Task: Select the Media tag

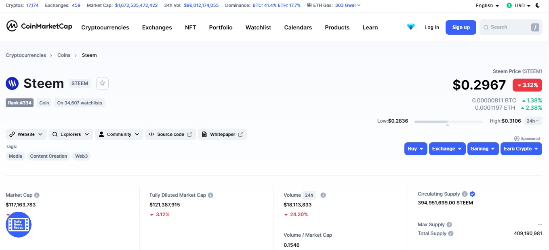Action: point(15,156)
